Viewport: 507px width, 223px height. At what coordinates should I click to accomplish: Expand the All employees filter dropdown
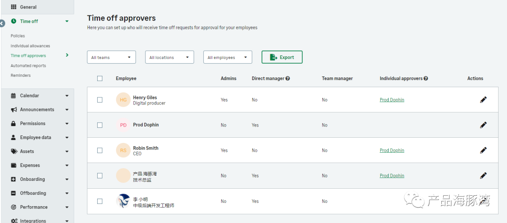click(x=228, y=57)
